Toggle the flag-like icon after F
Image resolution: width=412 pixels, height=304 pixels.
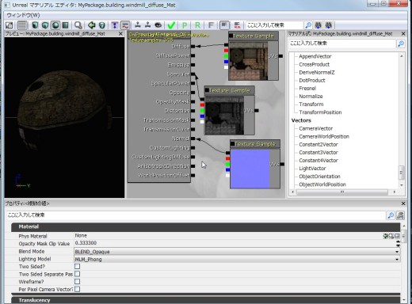click(224, 25)
